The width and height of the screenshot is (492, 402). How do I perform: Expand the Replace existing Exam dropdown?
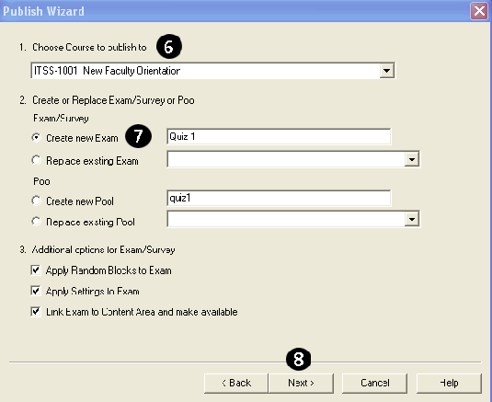[412, 159]
